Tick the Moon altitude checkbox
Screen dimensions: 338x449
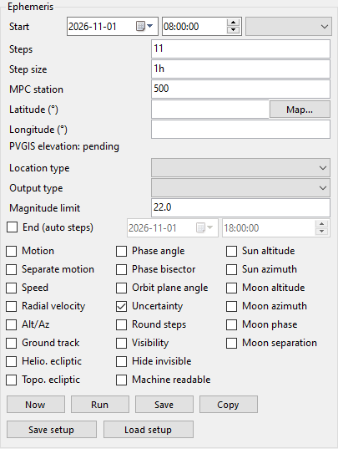(x=231, y=288)
